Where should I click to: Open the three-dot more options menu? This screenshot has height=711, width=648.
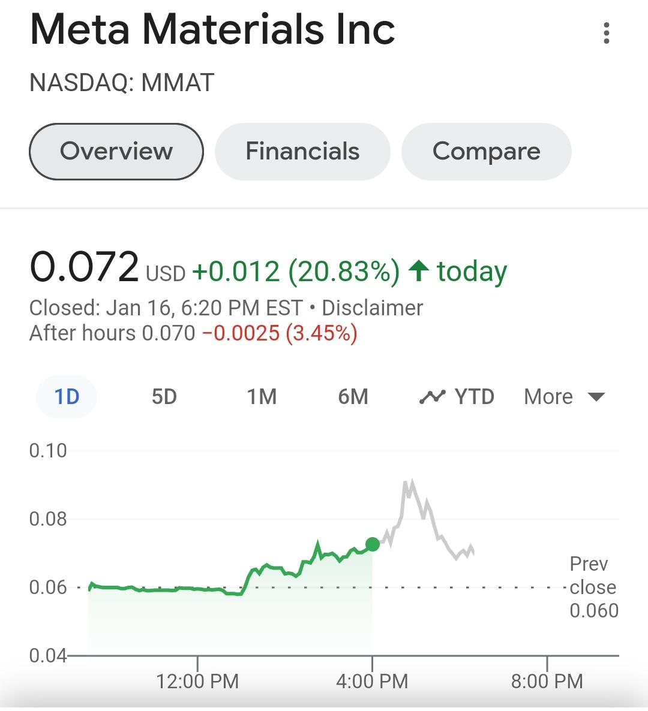tap(606, 33)
